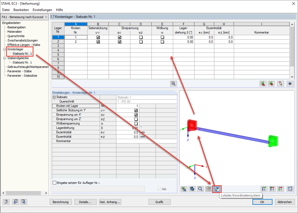Open Effektive Längen - Stäbe
This screenshot has height=213, width=298.
(x=24, y=45)
